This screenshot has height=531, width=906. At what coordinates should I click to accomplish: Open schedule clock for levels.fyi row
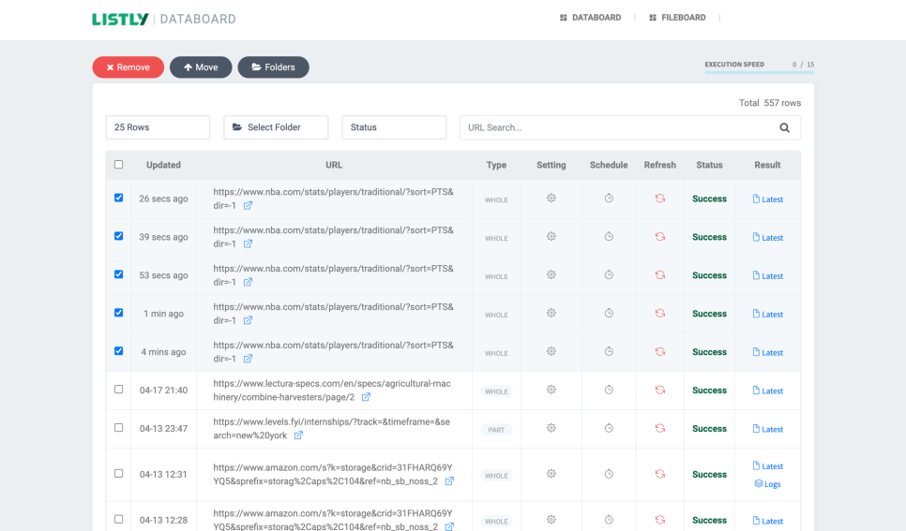pyautogui.click(x=609, y=428)
